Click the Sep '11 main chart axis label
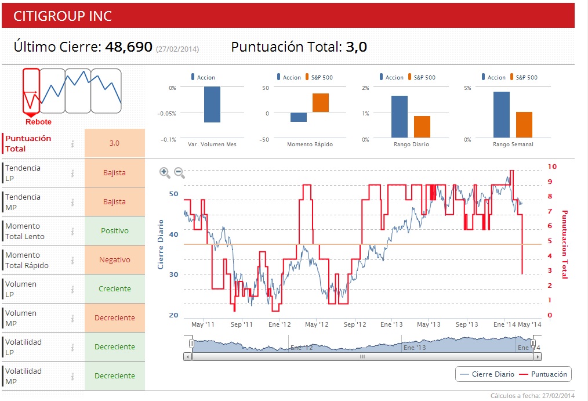The width and height of the screenshot is (588, 401). pyautogui.click(x=241, y=324)
